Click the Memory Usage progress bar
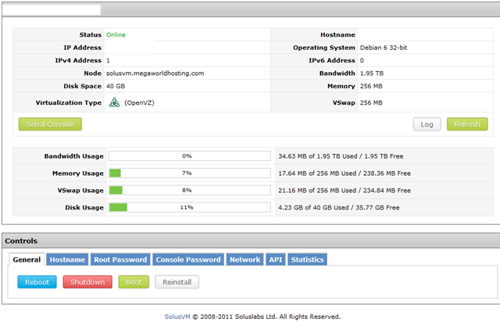This screenshot has height=322, width=500. 190,174
